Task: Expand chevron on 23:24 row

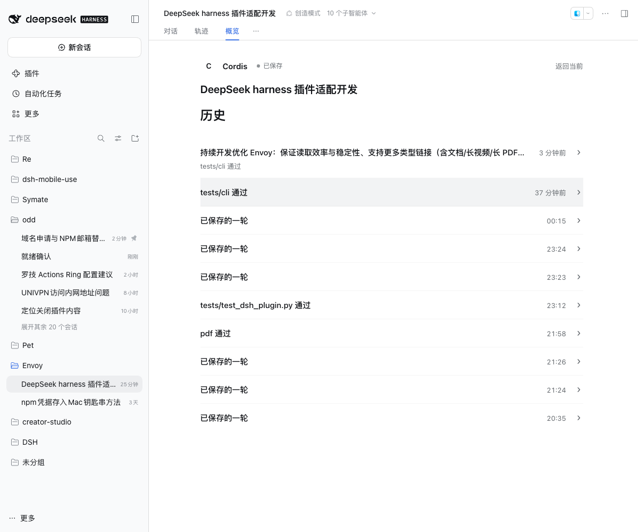Action: tap(579, 249)
